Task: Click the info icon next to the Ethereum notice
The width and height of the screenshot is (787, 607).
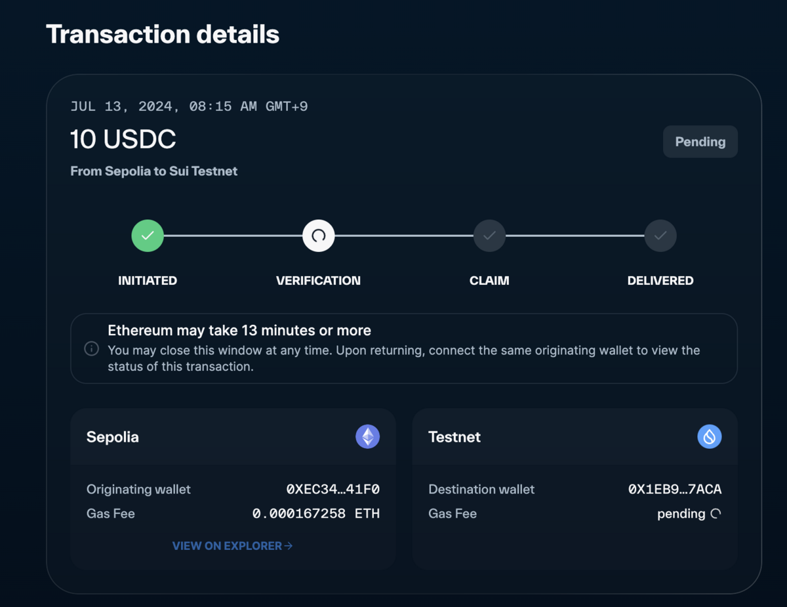Action: click(x=92, y=348)
